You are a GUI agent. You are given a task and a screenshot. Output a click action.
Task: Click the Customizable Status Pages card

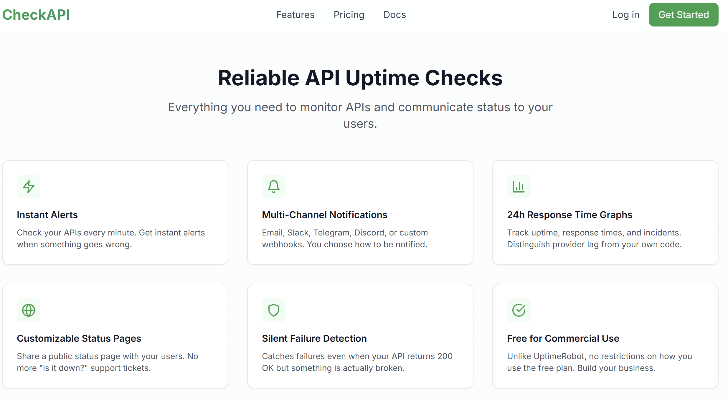coord(115,336)
